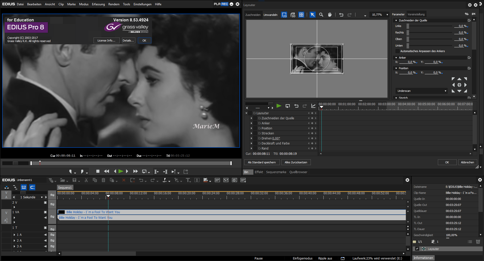The image size is (484, 261).
Task: Set Out point with marker icon
Action: click(x=82, y=172)
